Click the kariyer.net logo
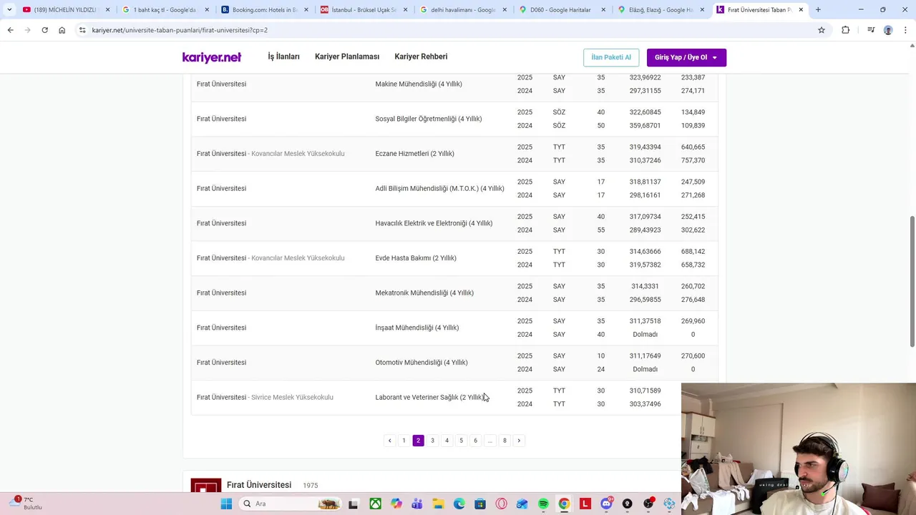 click(212, 57)
